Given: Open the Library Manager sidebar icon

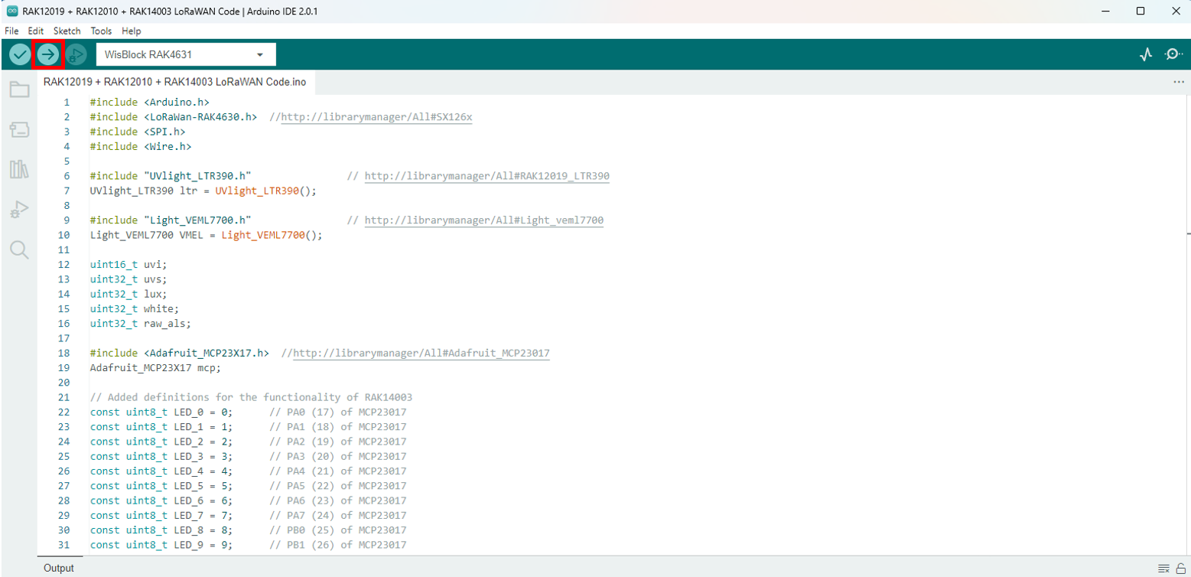Looking at the screenshot, I should [x=19, y=169].
